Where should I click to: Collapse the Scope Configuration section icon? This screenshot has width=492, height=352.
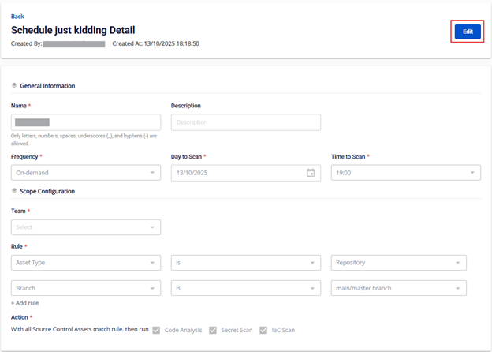coord(14,191)
